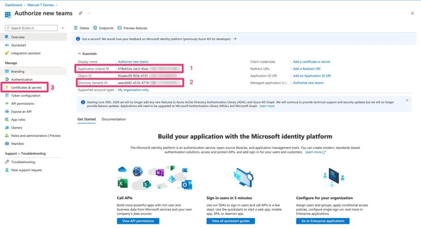The image size is (421, 229).
Task: Click the pin icon beside page title
Action: pos(80,14)
